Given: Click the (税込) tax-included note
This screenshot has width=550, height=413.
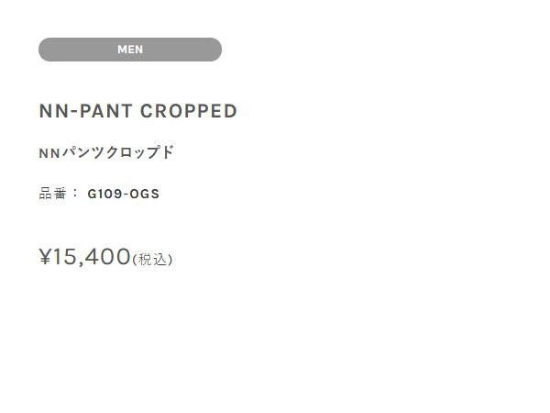Looking at the screenshot, I should [x=152, y=260].
